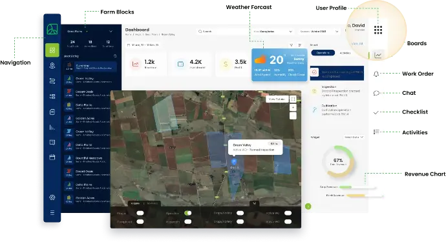Viewport: 446px width, 242px height.
Task: Click the green leaf app logo
Action: tap(52, 29)
